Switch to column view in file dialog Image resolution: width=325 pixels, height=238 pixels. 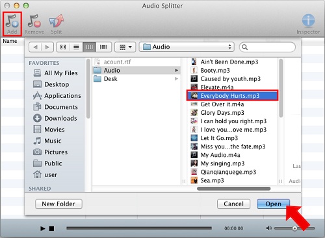click(89, 47)
